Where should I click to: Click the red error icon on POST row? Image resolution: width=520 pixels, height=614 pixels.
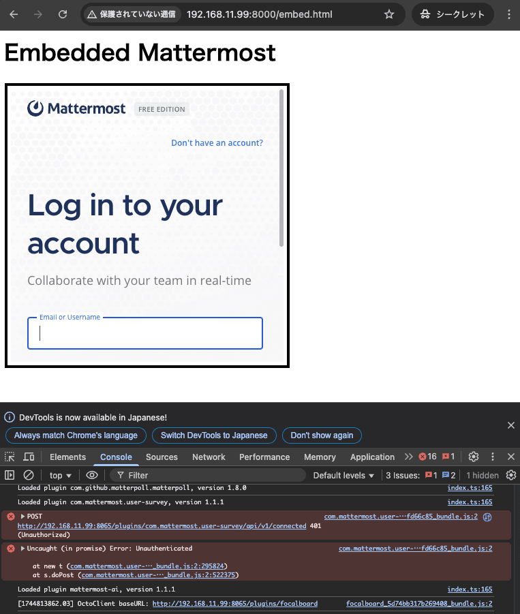tap(11, 517)
